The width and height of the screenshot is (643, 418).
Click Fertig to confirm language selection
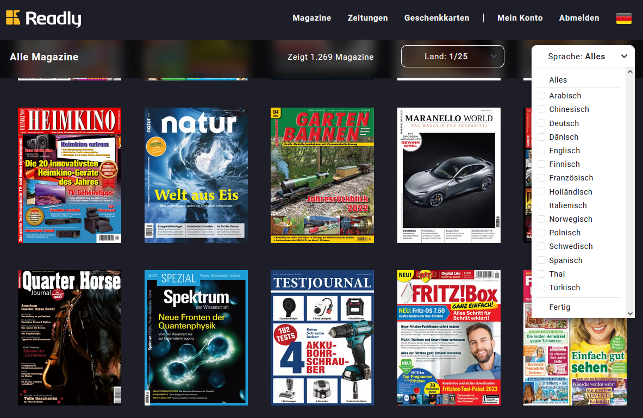click(560, 307)
